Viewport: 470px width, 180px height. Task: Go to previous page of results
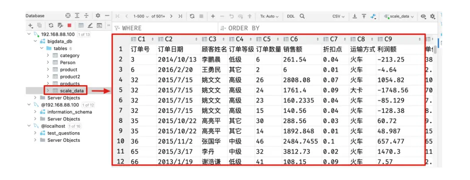pos(127,16)
